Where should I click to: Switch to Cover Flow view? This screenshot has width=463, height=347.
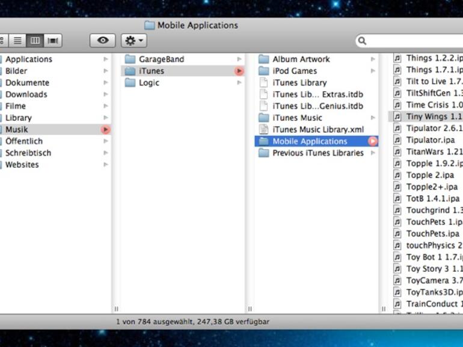click(53, 40)
